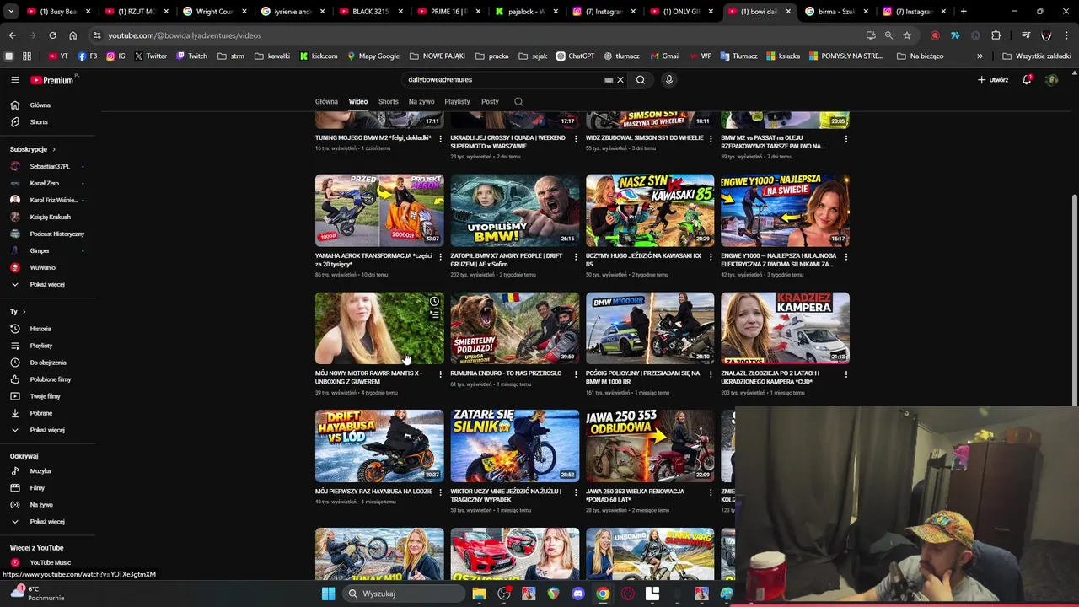This screenshot has width=1079, height=607.
Task: Open Do obejrzenia in the sidebar
Action: tap(47, 363)
